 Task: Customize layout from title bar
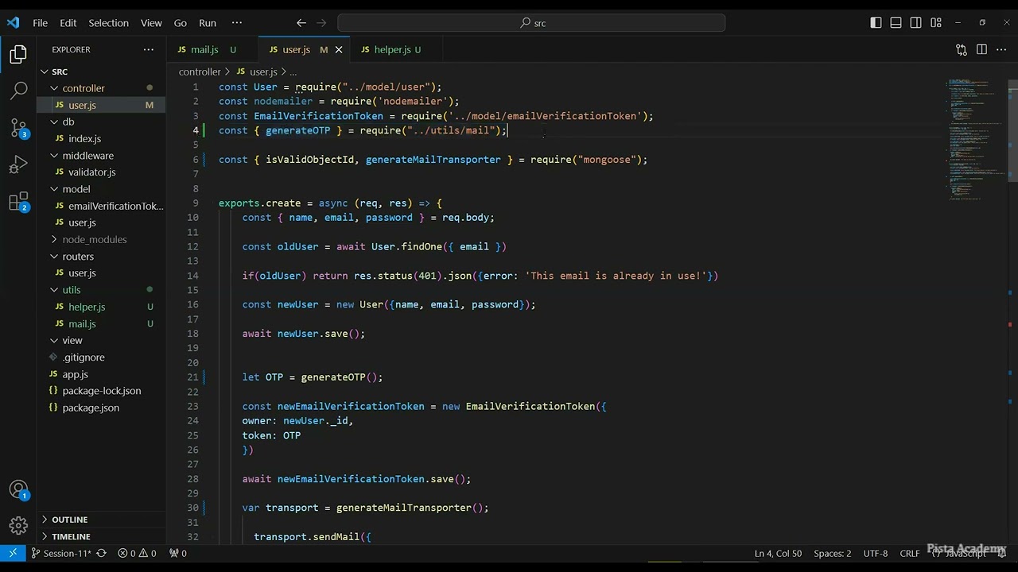pos(936,23)
